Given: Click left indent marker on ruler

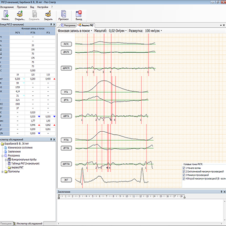Looking at the screenshot, I should 59,196.
